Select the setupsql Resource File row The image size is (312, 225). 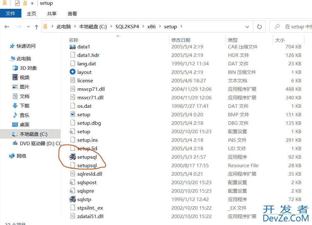(x=185, y=165)
